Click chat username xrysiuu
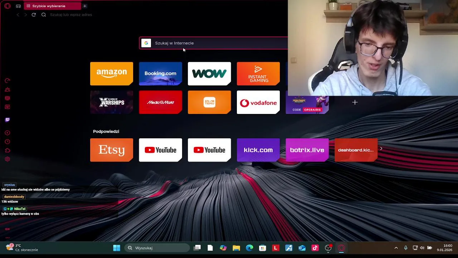 point(10,185)
